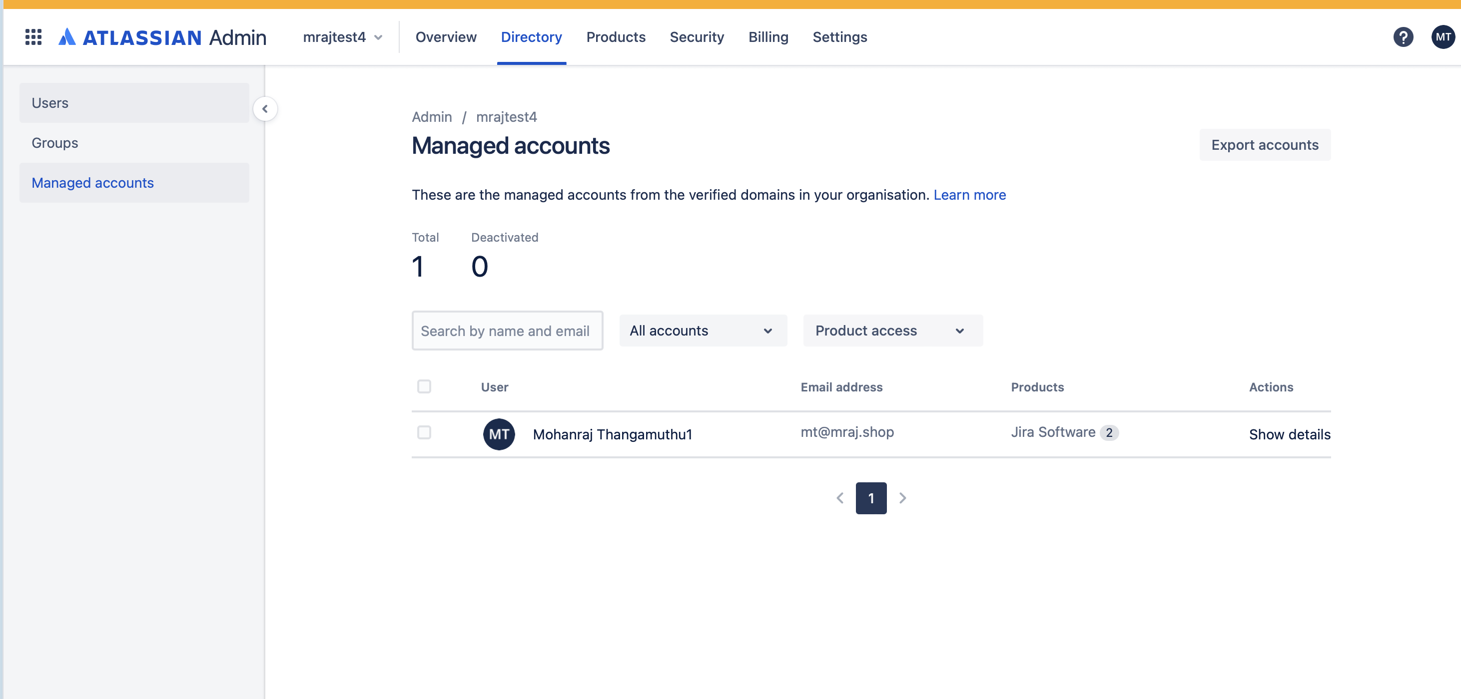Show details for Mohanraj Thangamuthu1

click(1289, 434)
